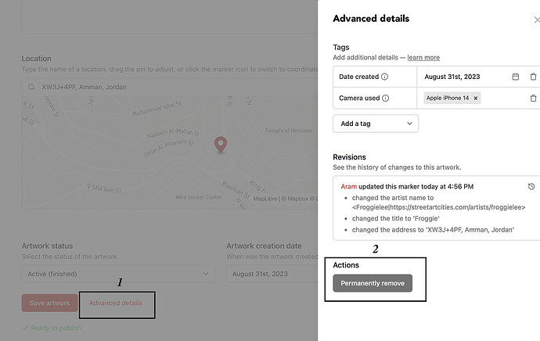Screen dimensions: 540x341
Task: Open Advanced details link
Action: click(x=116, y=303)
